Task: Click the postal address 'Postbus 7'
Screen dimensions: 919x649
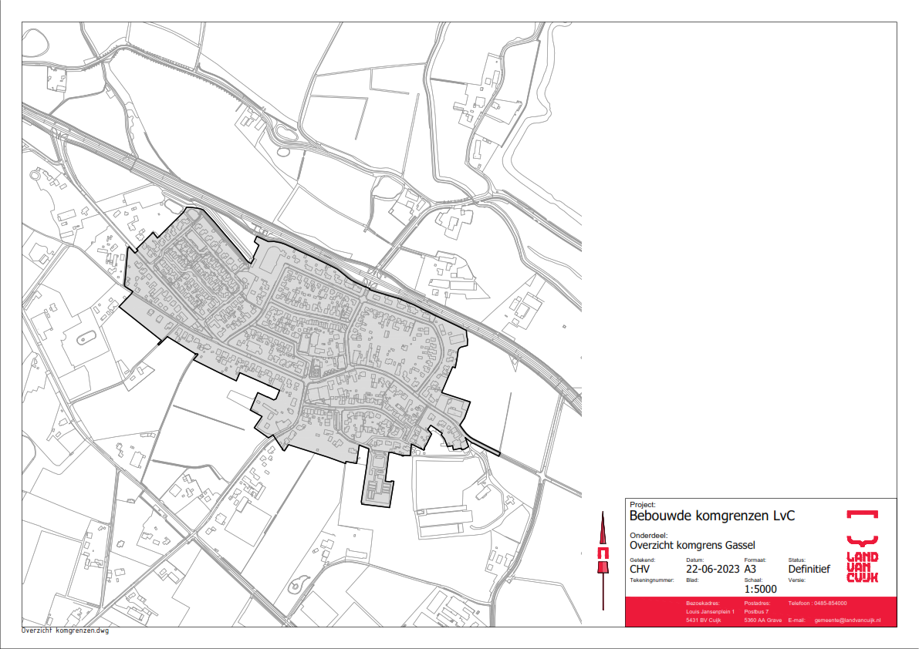Action: pos(756,611)
